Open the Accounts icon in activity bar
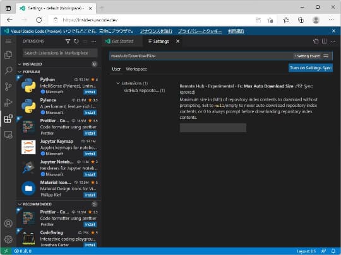The height and width of the screenshot is (255, 341). tap(8, 224)
